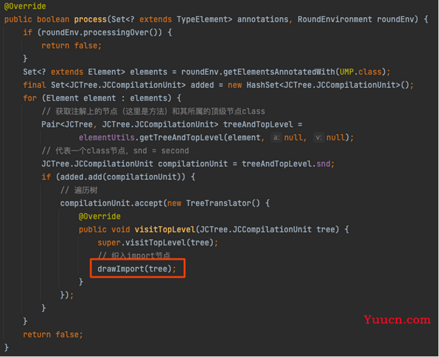Click the 'snd' field access
Image resolution: width=439 pixels, height=357 pixels.
coord(323,164)
